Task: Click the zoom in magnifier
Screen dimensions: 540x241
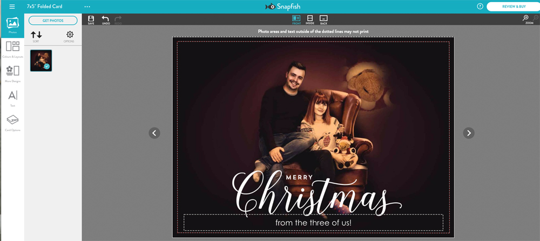Action: (526, 18)
